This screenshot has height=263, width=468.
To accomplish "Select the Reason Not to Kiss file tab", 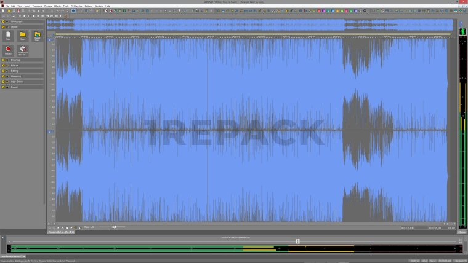I will tap(59, 232).
